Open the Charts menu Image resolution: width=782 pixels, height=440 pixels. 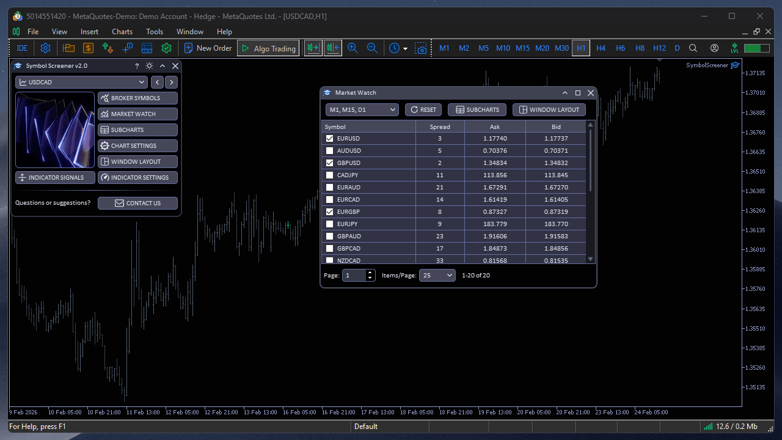click(x=122, y=31)
